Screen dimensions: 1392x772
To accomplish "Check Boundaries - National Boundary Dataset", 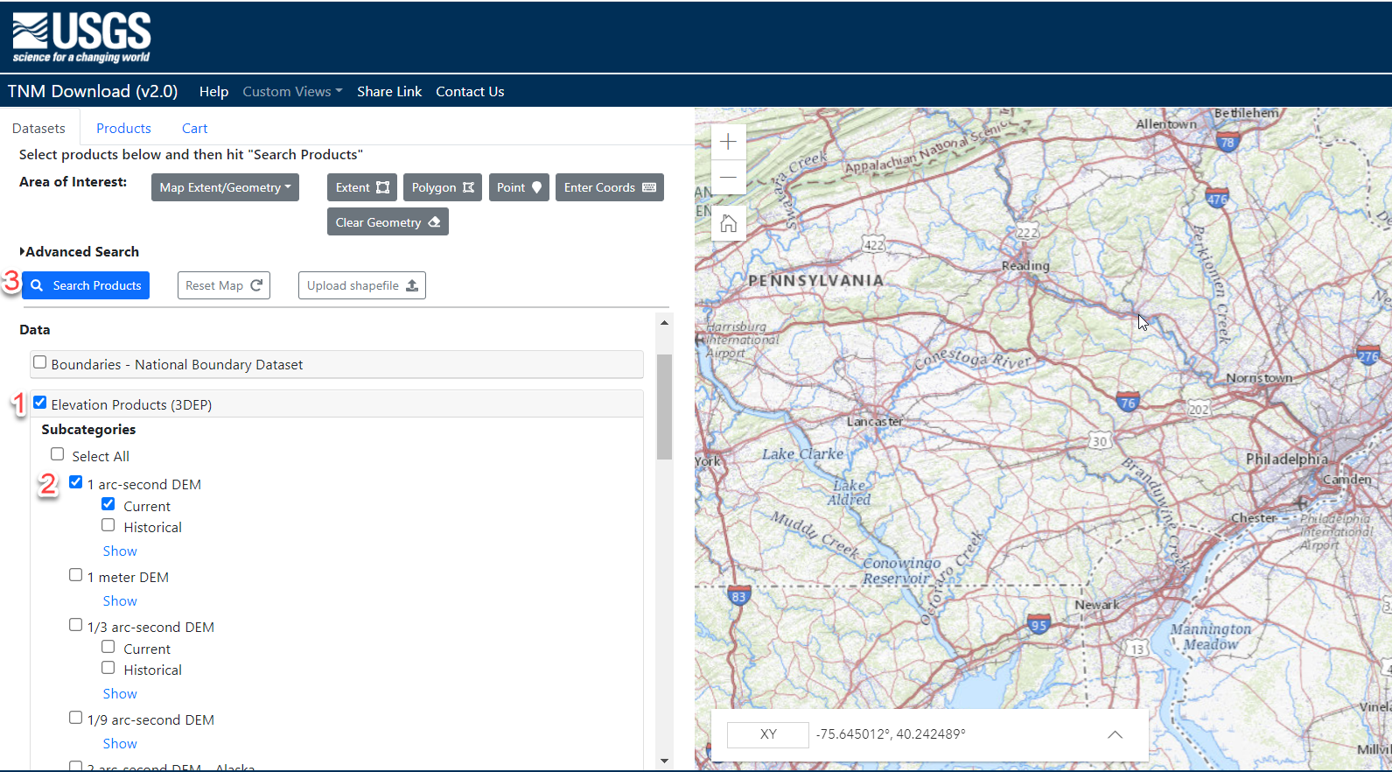I will pyautogui.click(x=40, y=362).
